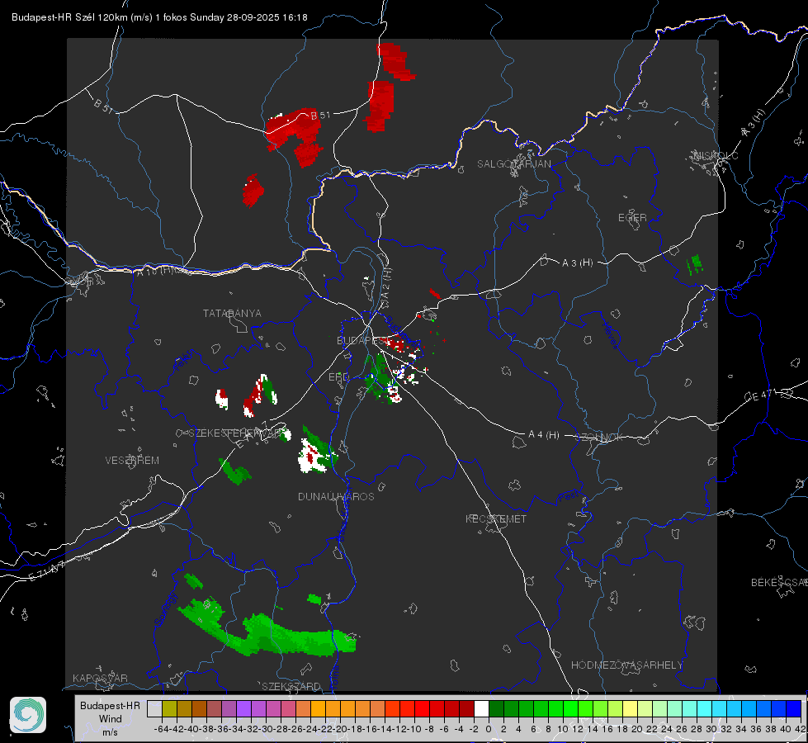Click the Heves county label

[610, 335]
